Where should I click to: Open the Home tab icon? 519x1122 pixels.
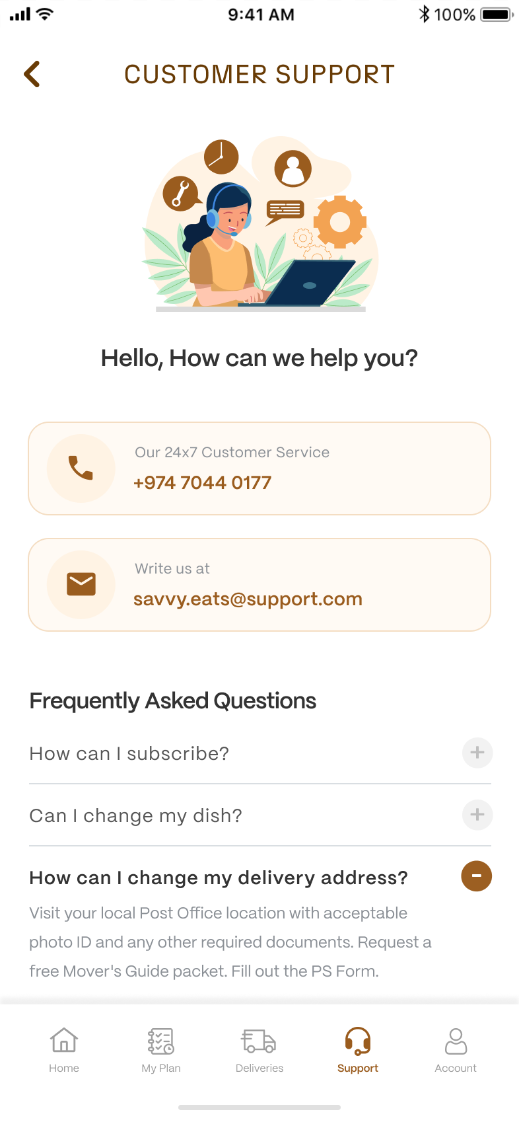coord(64,1040)
